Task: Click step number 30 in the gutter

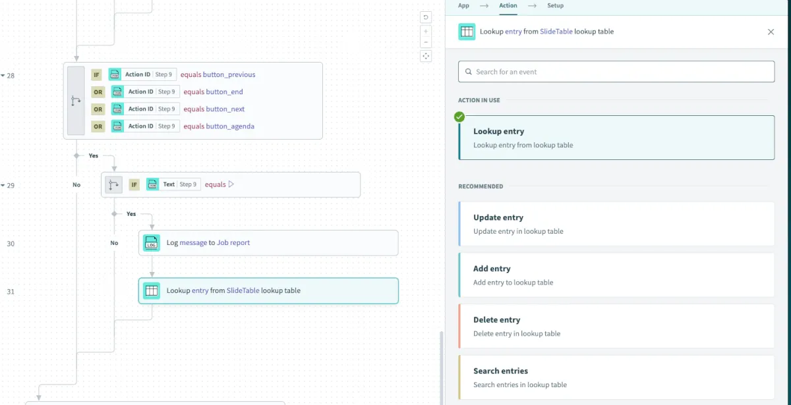Action: tap(11, 244)
